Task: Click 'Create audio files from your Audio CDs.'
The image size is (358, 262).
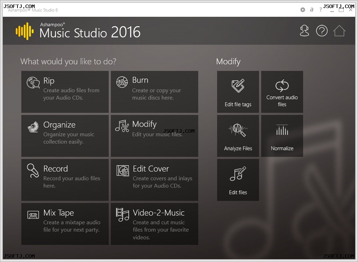Action: coord(71,94)
